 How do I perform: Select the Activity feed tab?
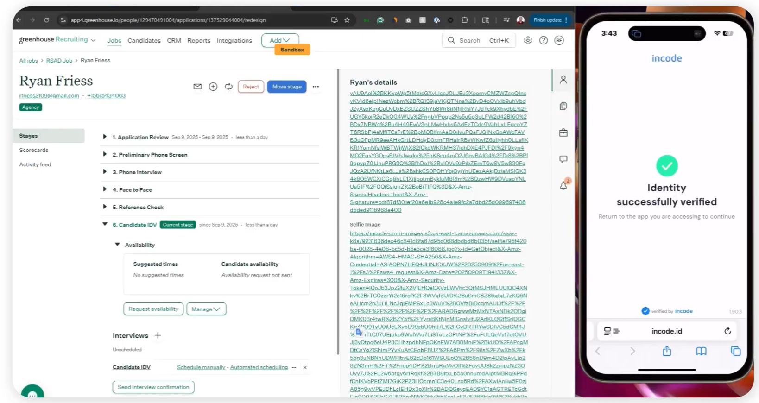[x=35, y=164]
